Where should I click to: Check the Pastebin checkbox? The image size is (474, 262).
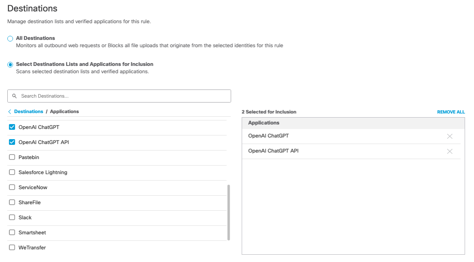pyautogui.click(x=12, y=157)
